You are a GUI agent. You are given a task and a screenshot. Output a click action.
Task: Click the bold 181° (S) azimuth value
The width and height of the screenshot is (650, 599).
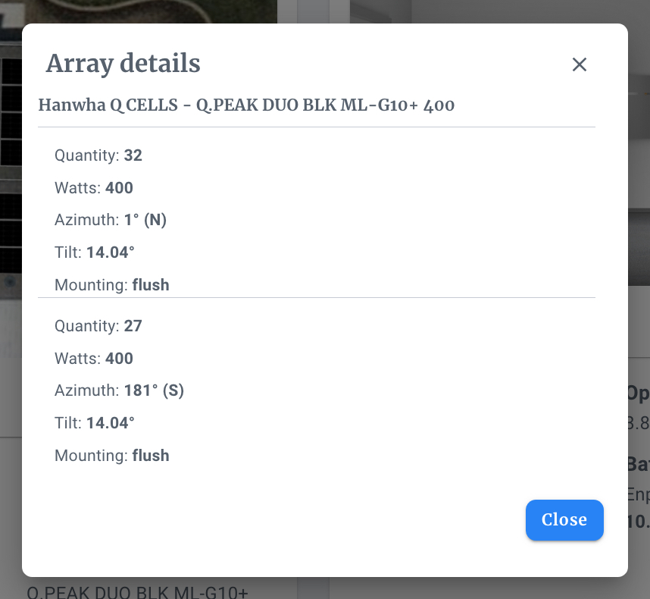155,390
